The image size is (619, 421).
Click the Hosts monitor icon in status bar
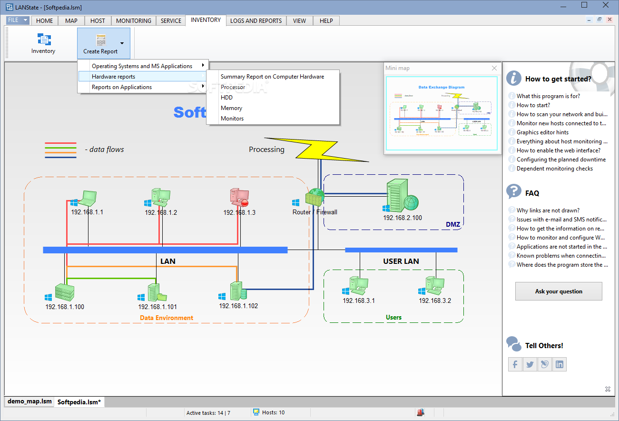256,412
